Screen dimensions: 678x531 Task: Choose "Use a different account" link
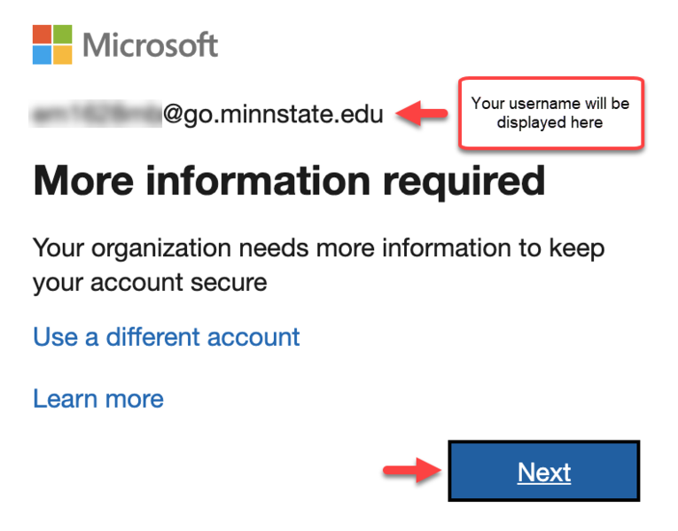point(166,337)
